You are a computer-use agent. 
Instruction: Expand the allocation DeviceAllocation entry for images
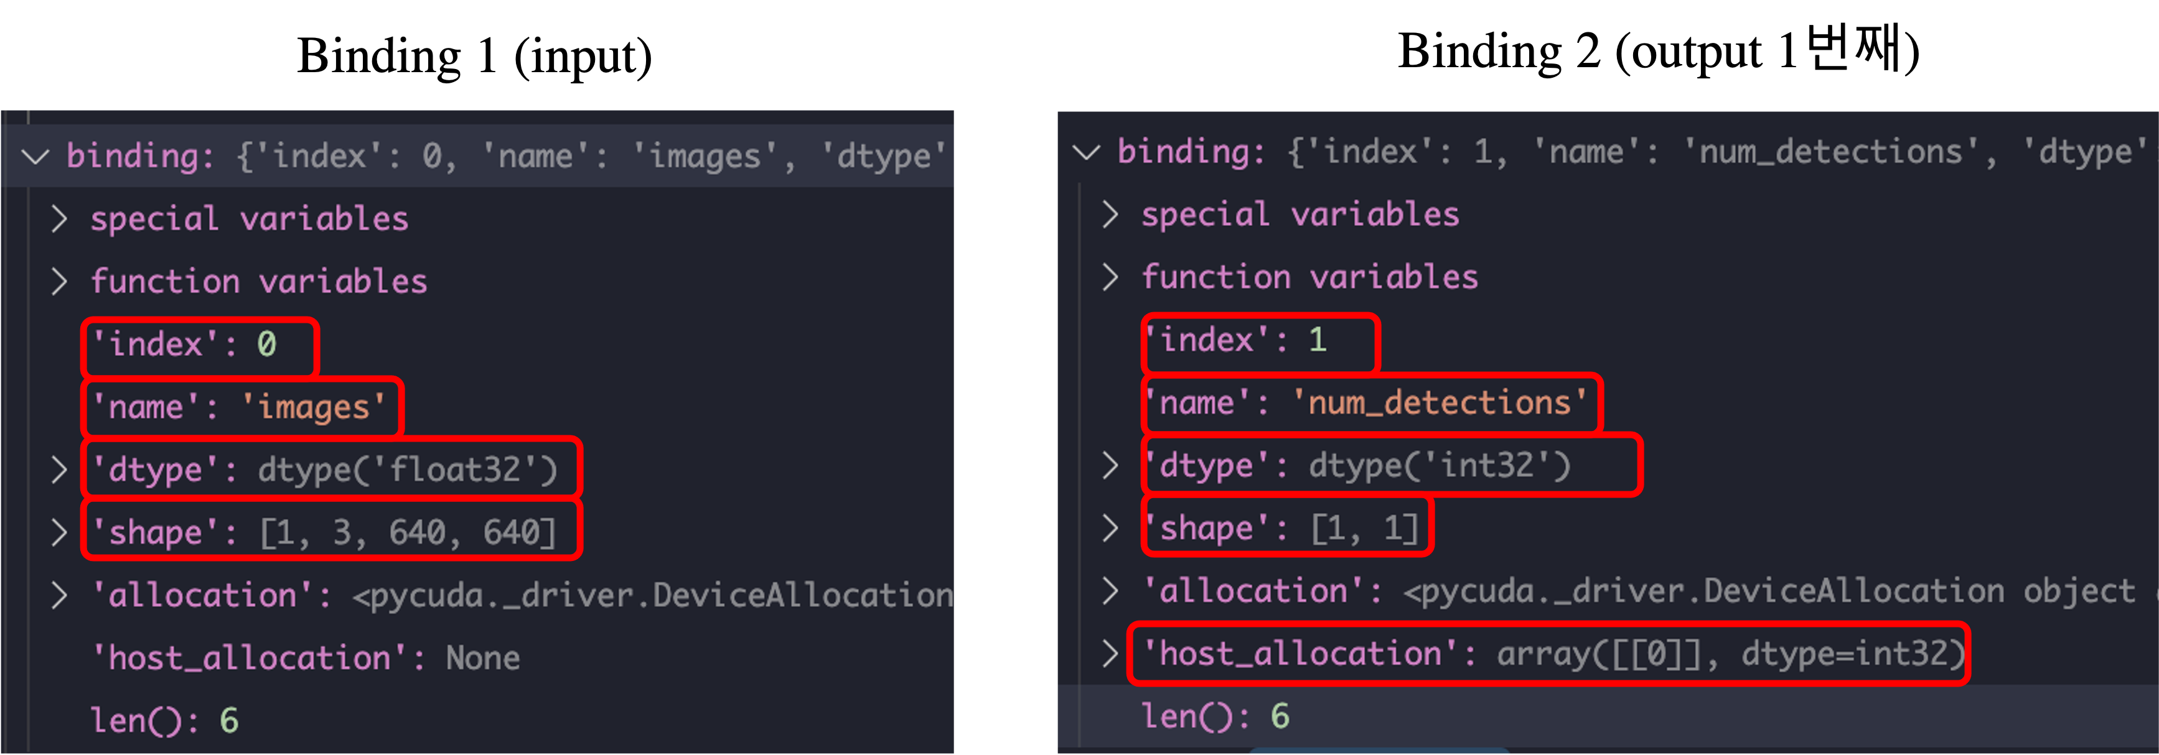[x=60, y=595]
